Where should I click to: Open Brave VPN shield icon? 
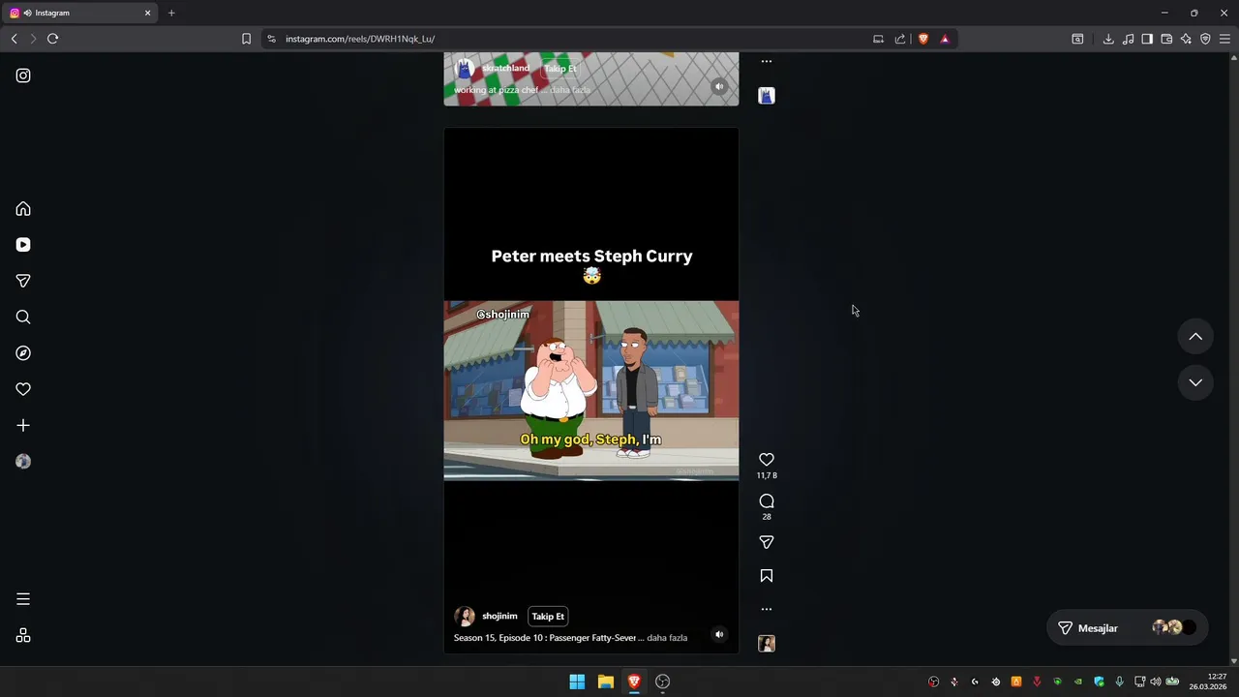pos(1205,39)
